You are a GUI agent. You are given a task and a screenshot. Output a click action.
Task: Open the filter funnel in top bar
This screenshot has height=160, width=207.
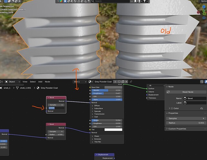coord(145,1)
